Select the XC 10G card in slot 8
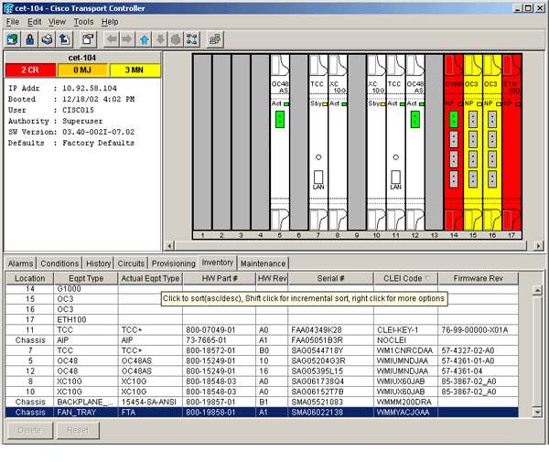 point(338,142)
